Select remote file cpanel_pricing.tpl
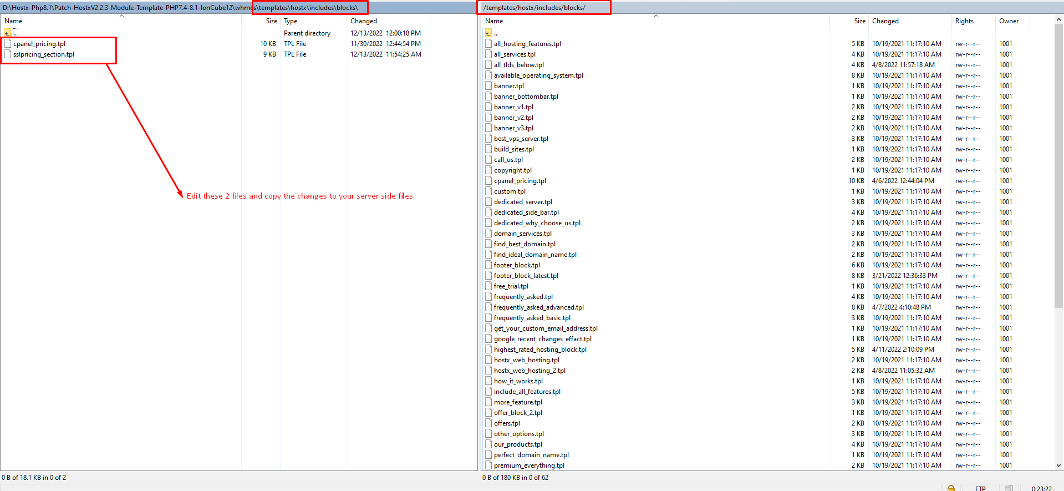The height and width of the screenshot is (491, 1064). click(520, 181)
